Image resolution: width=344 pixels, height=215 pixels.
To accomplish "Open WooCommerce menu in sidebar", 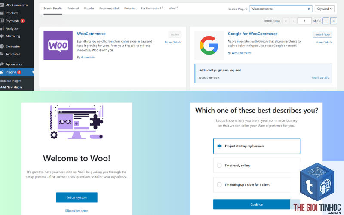I will pos(16,5).
